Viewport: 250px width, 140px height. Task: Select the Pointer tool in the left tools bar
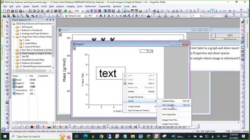(7, 22)
